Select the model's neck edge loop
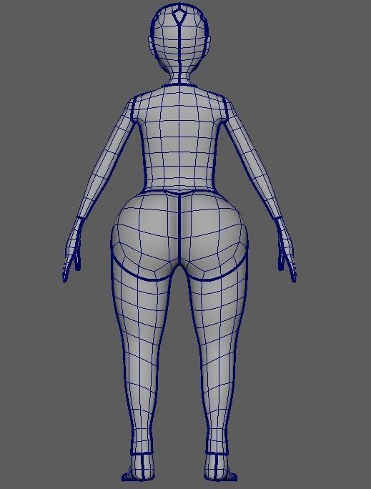371x489 pixels. pos(179,85)
